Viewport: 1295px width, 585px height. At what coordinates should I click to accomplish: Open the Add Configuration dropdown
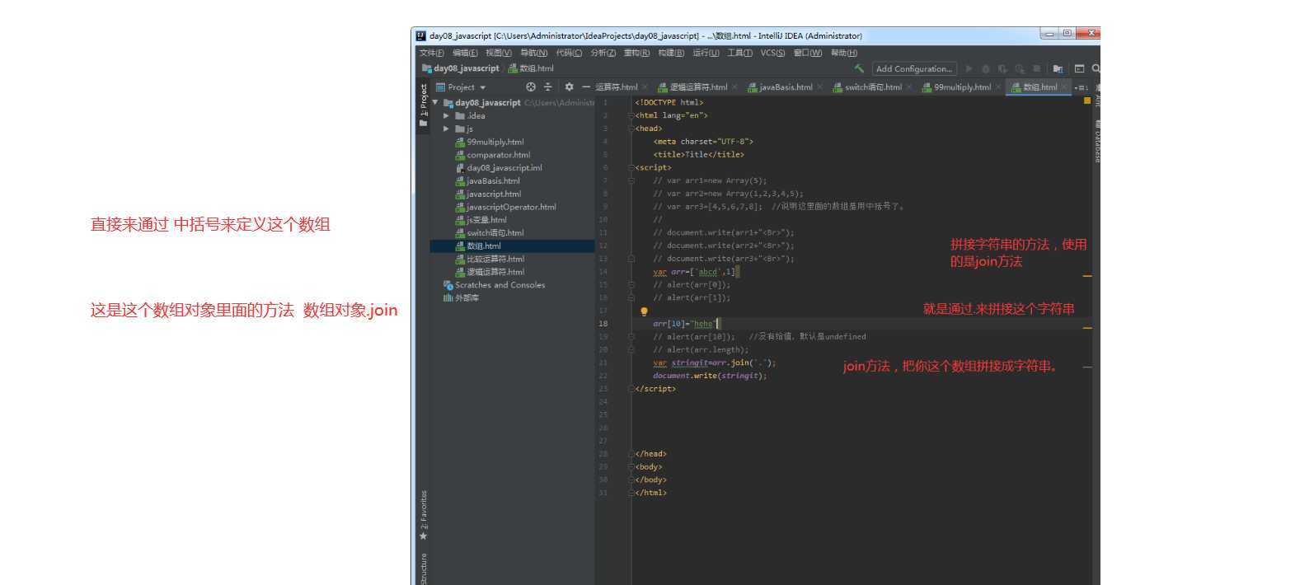[x=914, y=68]
